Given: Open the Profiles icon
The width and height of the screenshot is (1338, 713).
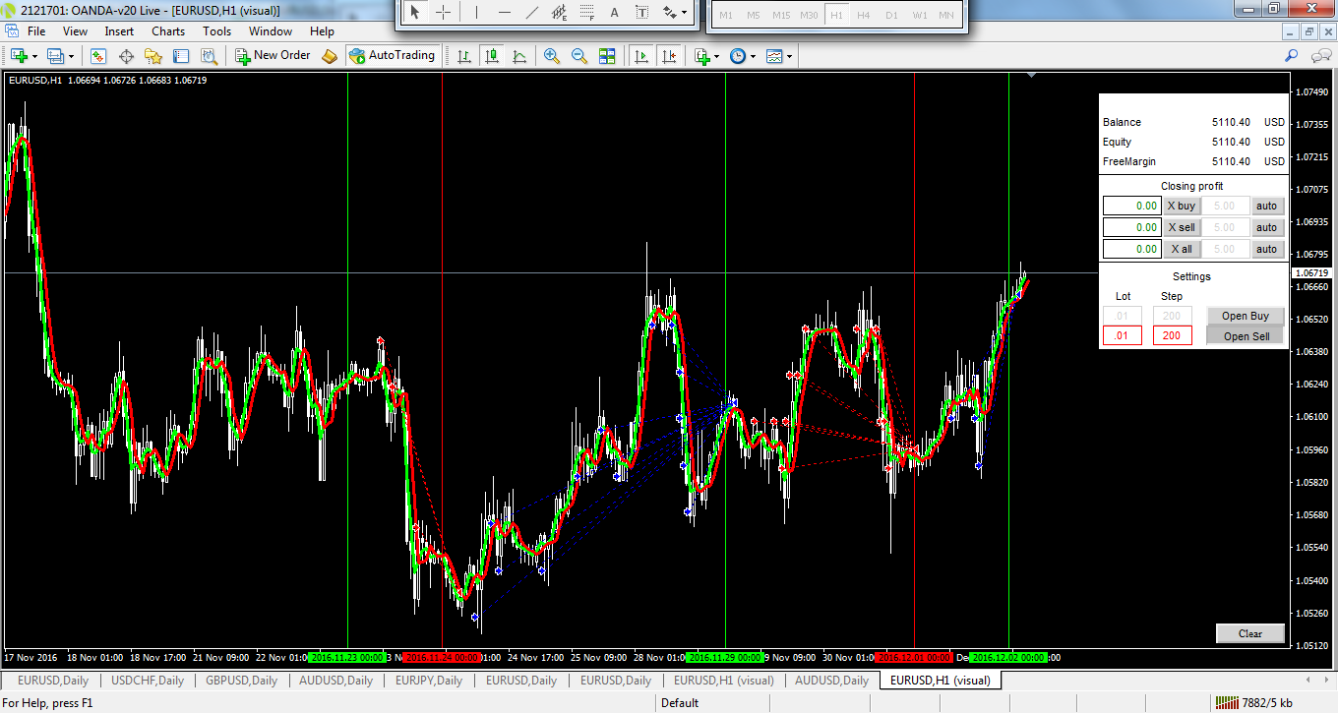Looking at the screenshot, I should [55, 56].
